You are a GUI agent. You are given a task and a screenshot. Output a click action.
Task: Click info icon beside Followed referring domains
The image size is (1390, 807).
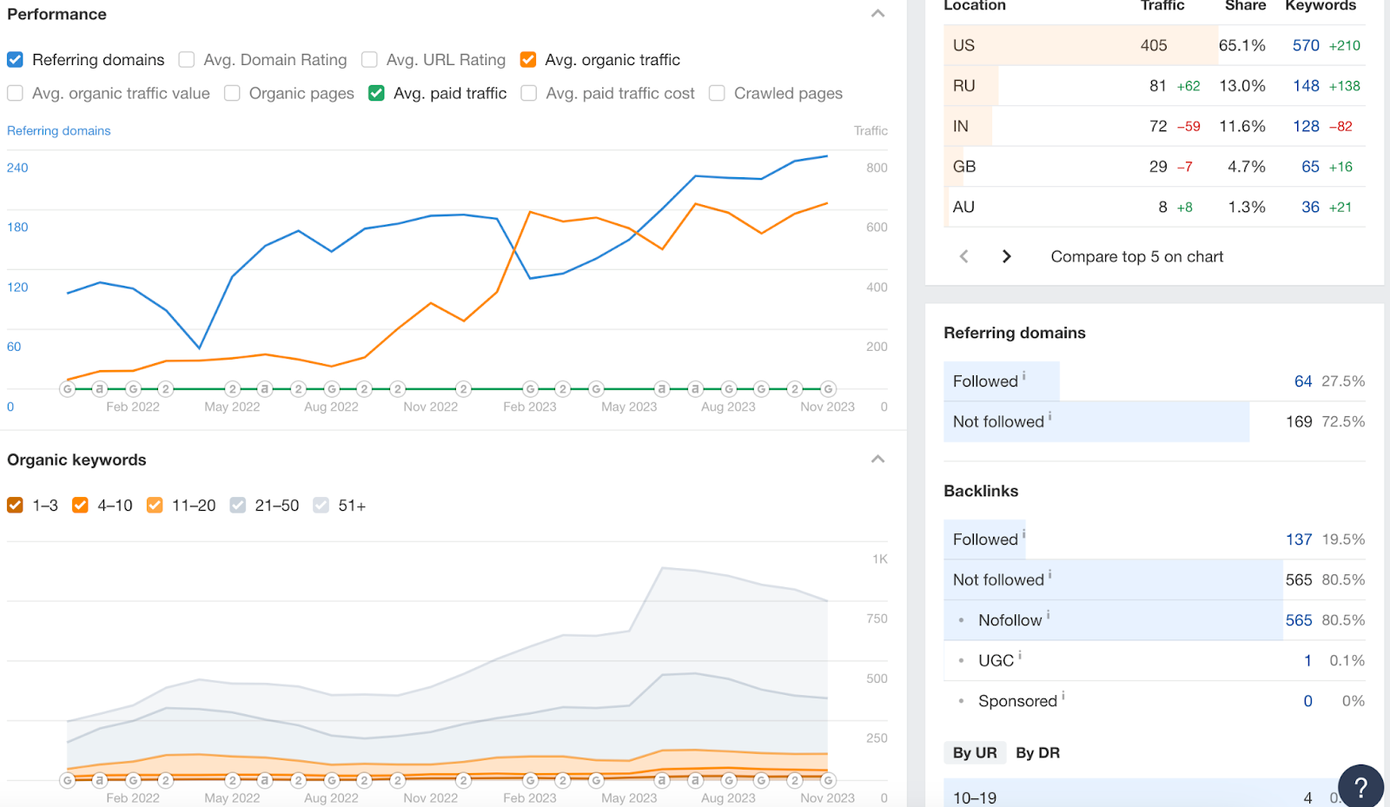point(1024,376)
